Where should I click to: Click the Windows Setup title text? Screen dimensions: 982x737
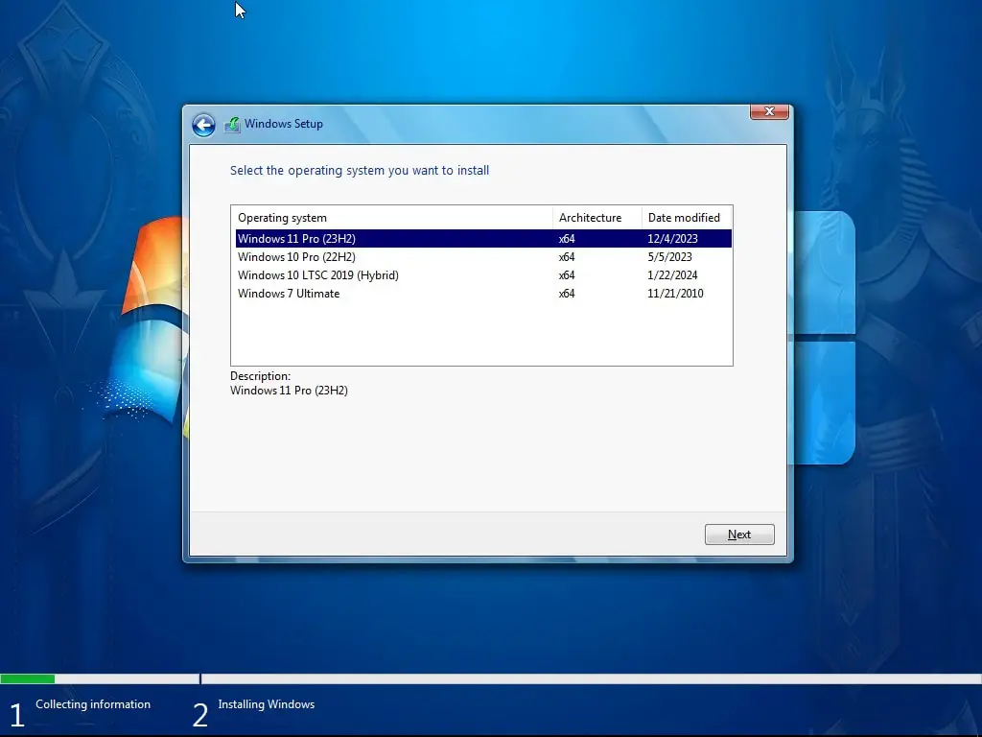(x=283, y=124)
